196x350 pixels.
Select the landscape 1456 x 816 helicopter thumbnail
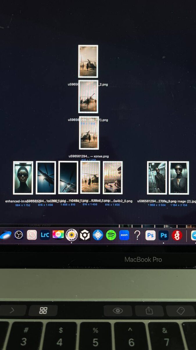click(68, 178)
